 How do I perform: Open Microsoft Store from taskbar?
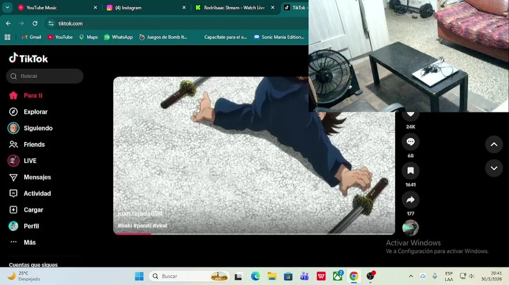pos(288,276)
